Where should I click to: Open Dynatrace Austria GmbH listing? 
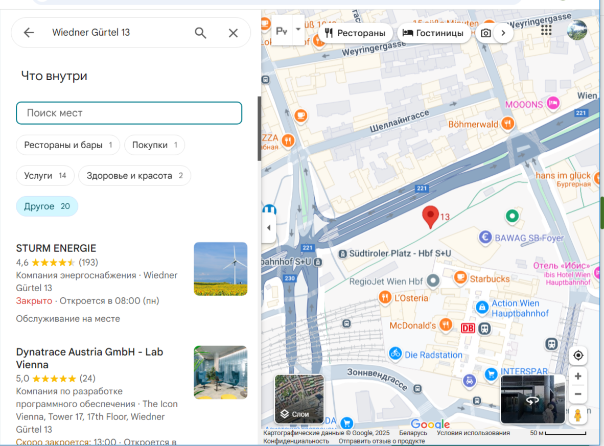pyautogui.click(x=89, y=358)
